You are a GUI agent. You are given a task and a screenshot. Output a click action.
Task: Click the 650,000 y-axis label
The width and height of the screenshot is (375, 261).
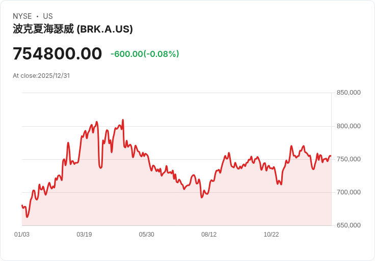pos(349,225)
